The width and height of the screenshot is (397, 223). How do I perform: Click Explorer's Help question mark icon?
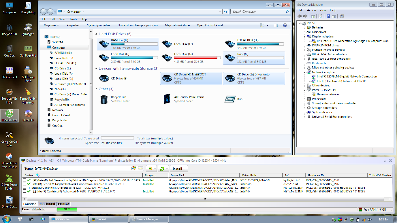tap(285, 25)
